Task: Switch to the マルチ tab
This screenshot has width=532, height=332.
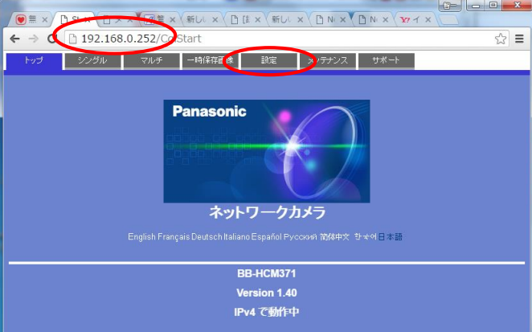Action: coord(151,61)
